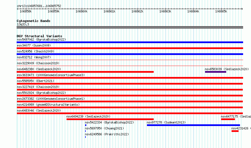Open esv3633473 (1000GenomesConsortiumPhase3) label

51,75
